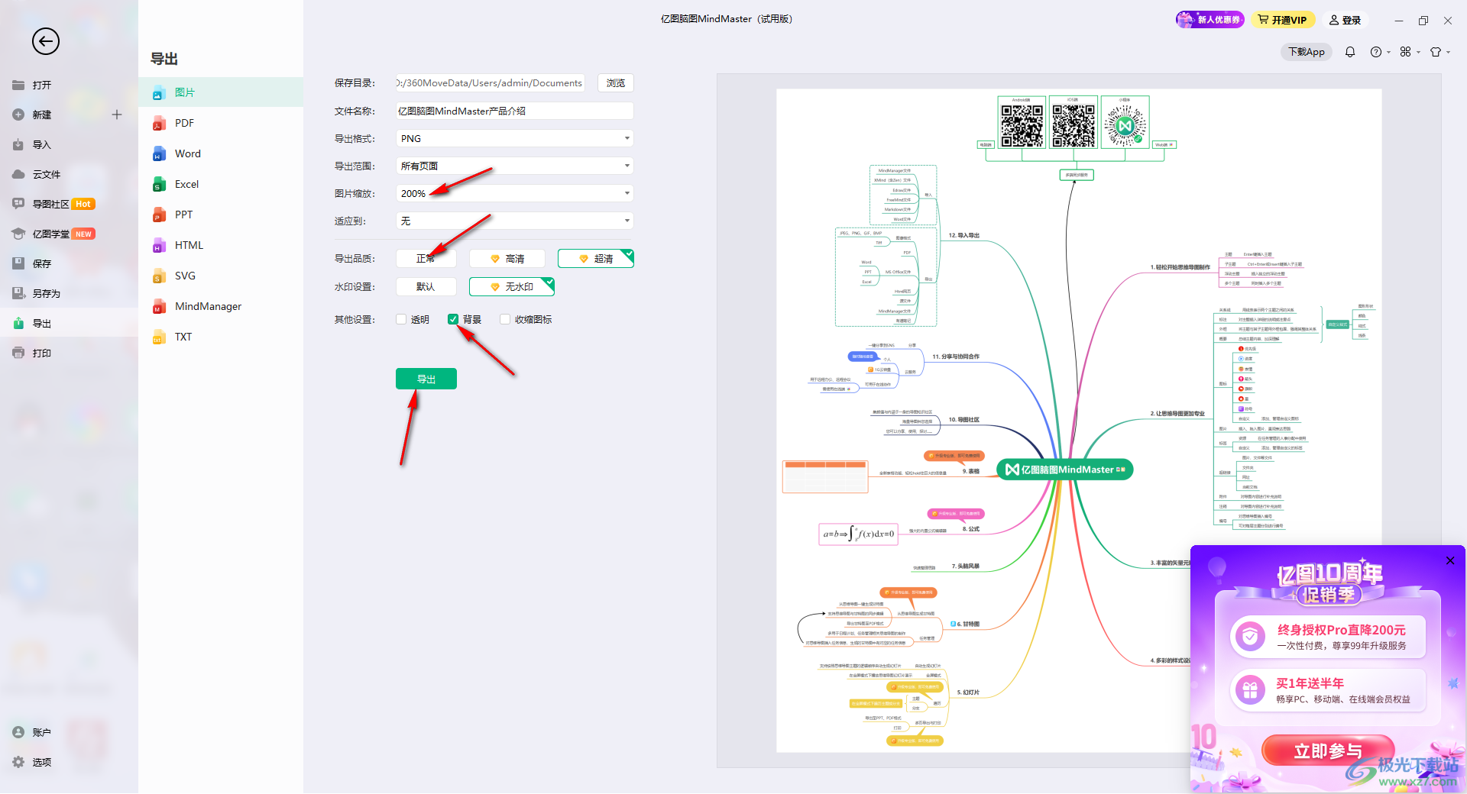Enable the 收缩图标 checkbox

pyautogui.click(x=505, y=319)
